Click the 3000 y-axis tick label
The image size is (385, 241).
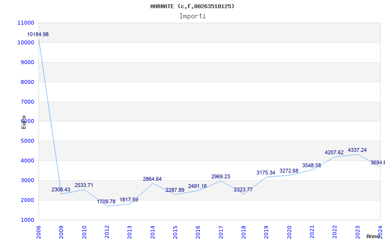tap(27, 180)
